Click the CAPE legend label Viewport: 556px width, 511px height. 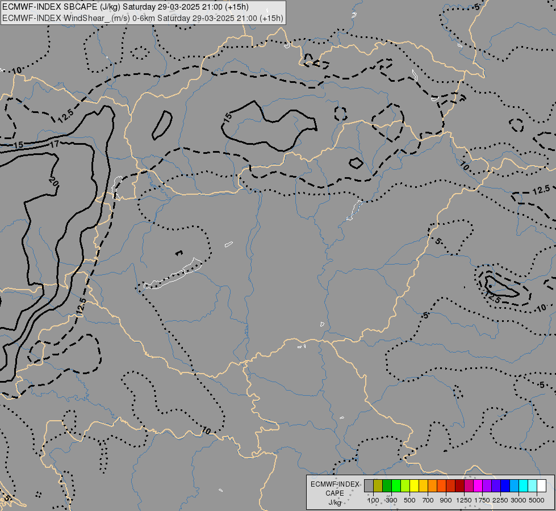click(335, 493)
